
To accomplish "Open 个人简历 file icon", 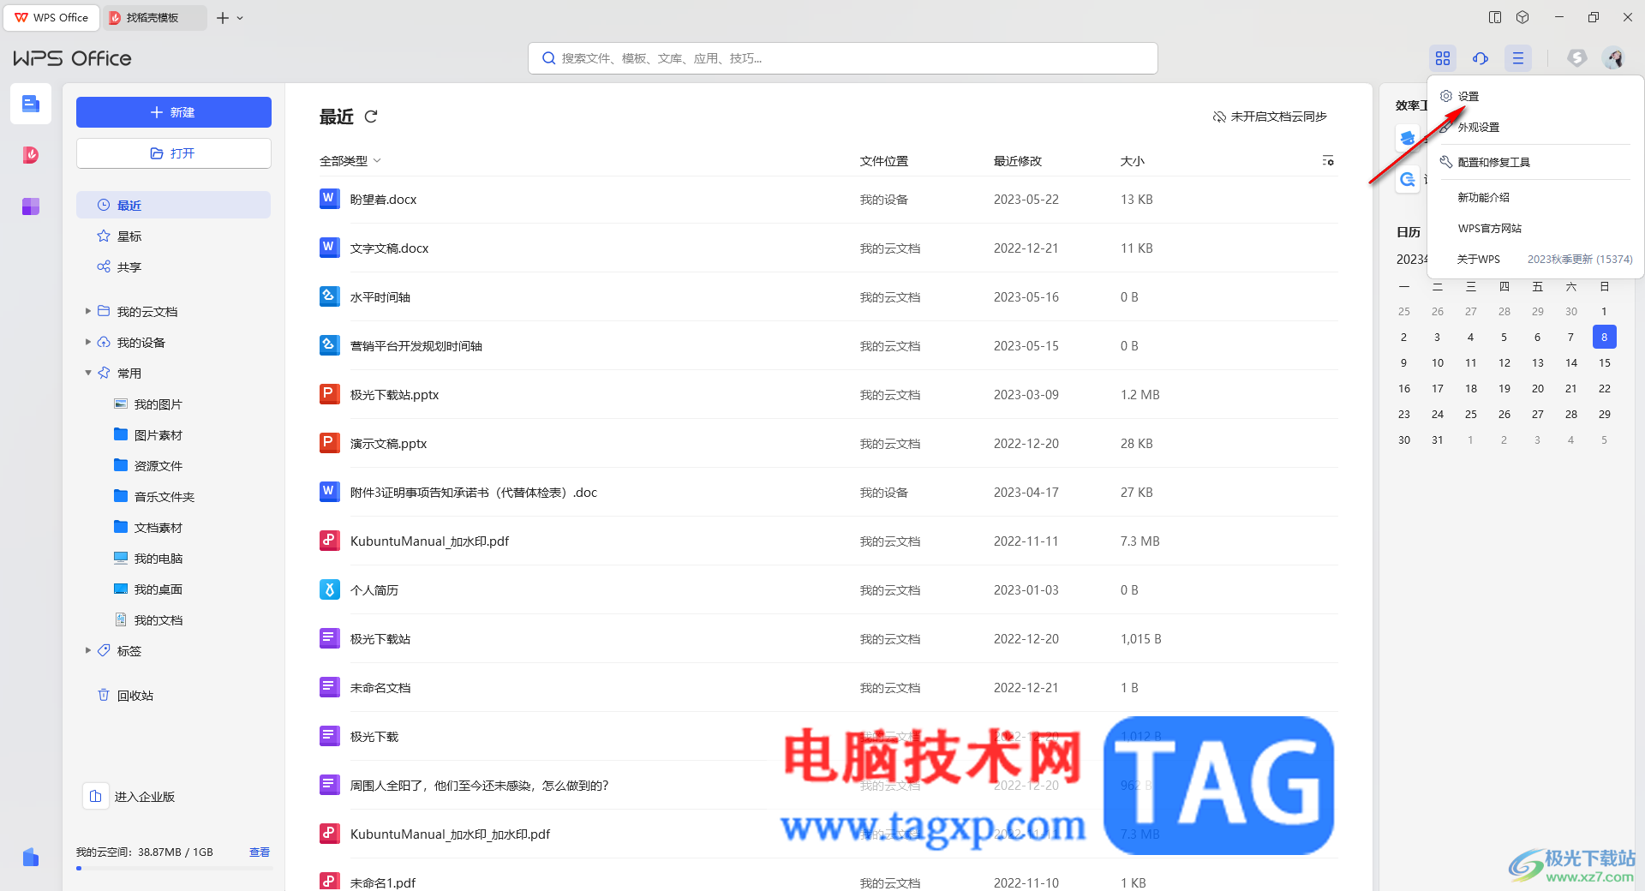I will (329, 589).
